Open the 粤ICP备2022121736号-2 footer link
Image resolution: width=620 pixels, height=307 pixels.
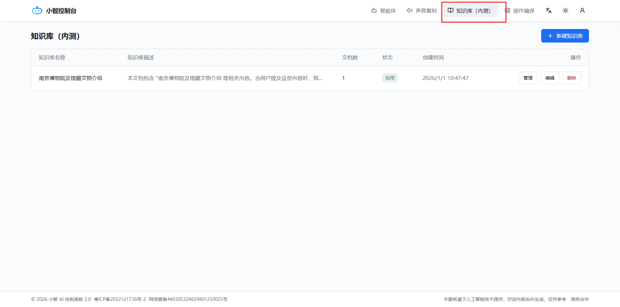pos(120,299)
